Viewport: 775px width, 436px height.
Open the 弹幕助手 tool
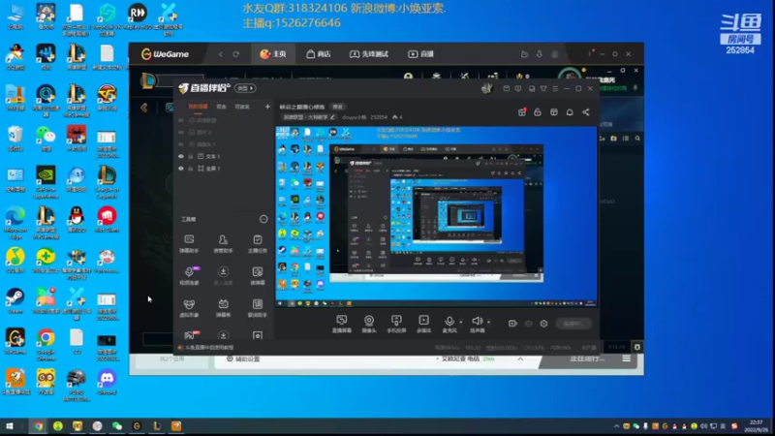pos(189,244)
